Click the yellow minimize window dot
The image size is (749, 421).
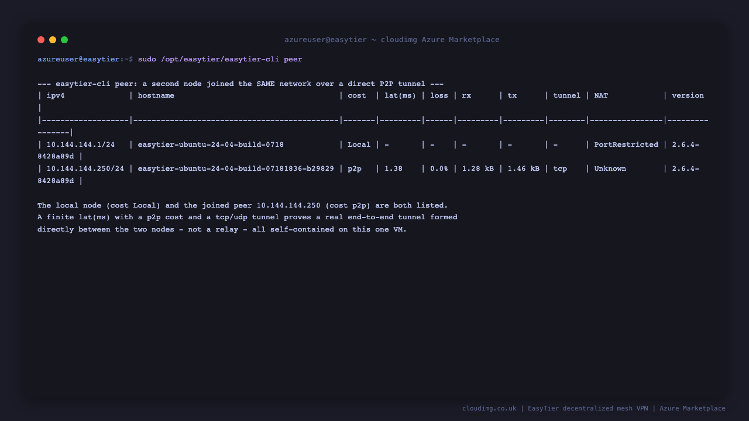click(53, 40)
